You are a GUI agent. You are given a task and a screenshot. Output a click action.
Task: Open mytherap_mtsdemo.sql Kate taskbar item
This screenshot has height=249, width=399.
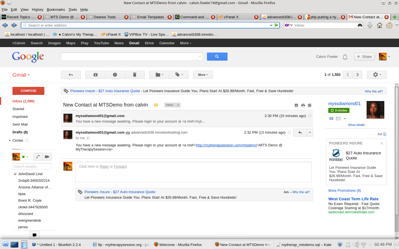click(x=305, y=245)
